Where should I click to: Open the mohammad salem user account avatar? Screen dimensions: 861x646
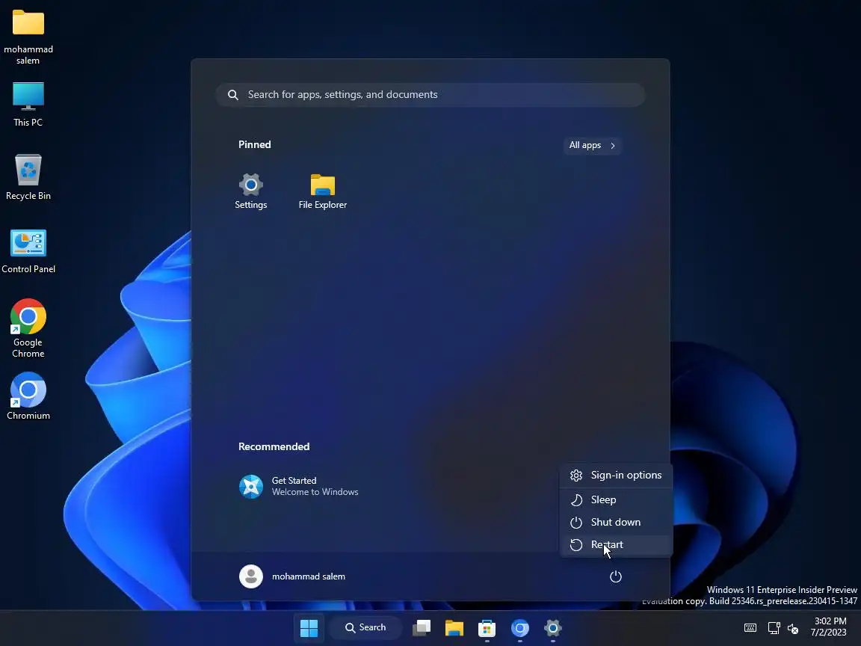point(251,576)
